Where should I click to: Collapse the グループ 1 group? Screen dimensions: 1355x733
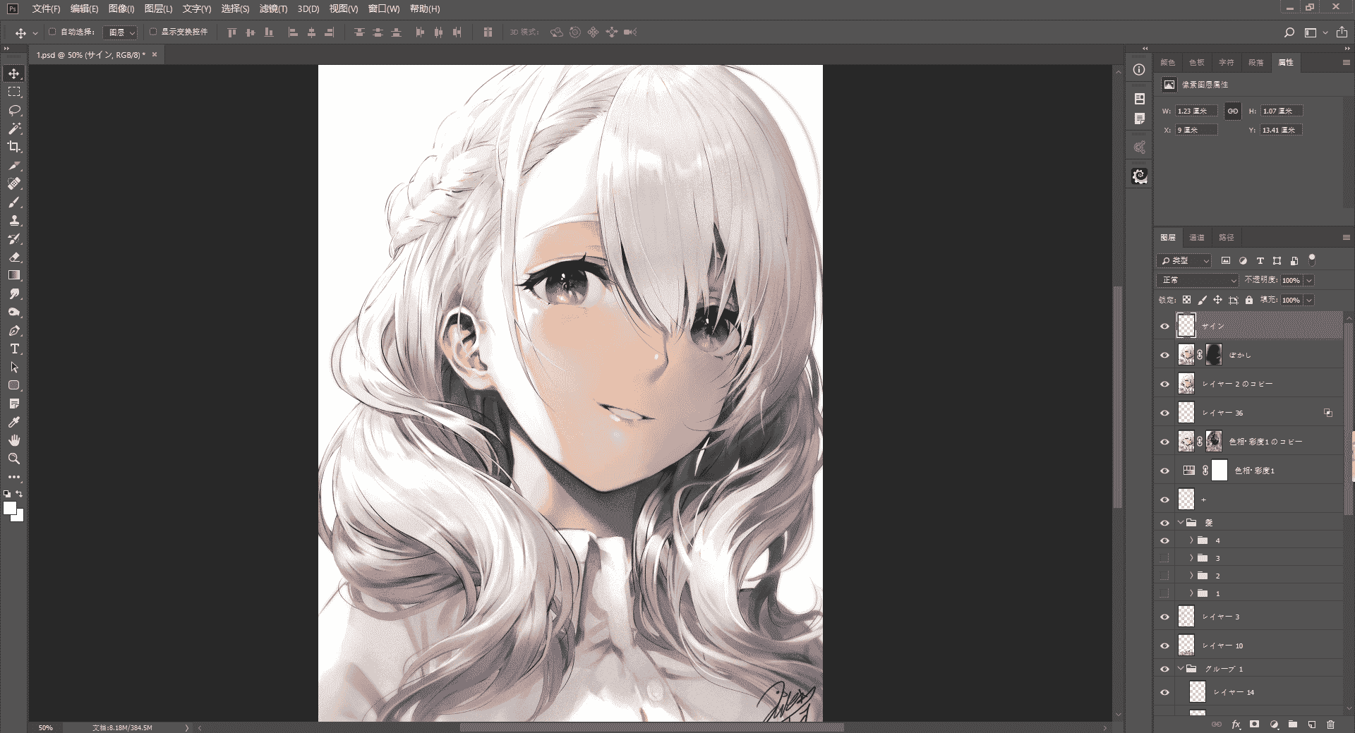point(1181,669)
